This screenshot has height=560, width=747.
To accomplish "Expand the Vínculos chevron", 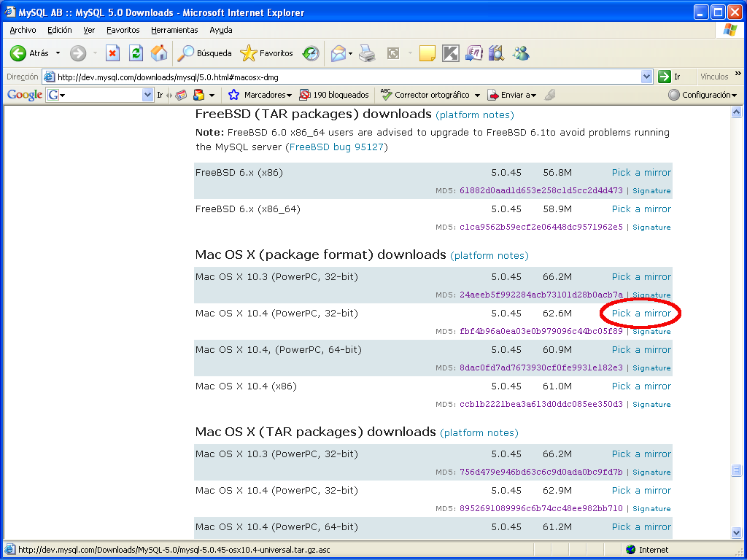I will (738, 74).
